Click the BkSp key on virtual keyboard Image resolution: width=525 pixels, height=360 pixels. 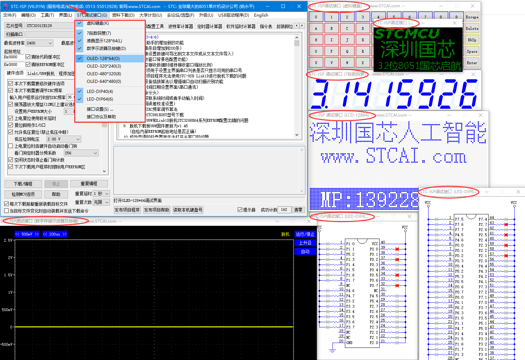(x=472, y=40)
